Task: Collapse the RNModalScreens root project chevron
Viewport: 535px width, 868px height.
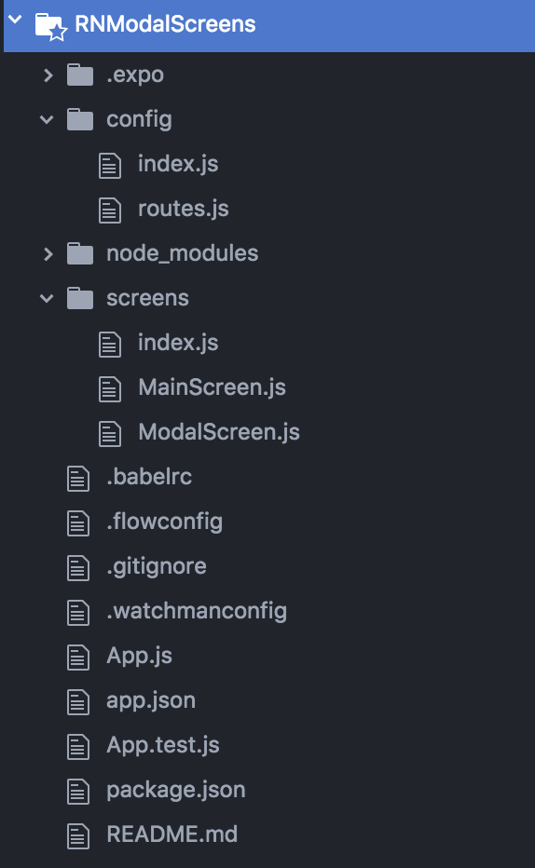Action: point(16,20)
